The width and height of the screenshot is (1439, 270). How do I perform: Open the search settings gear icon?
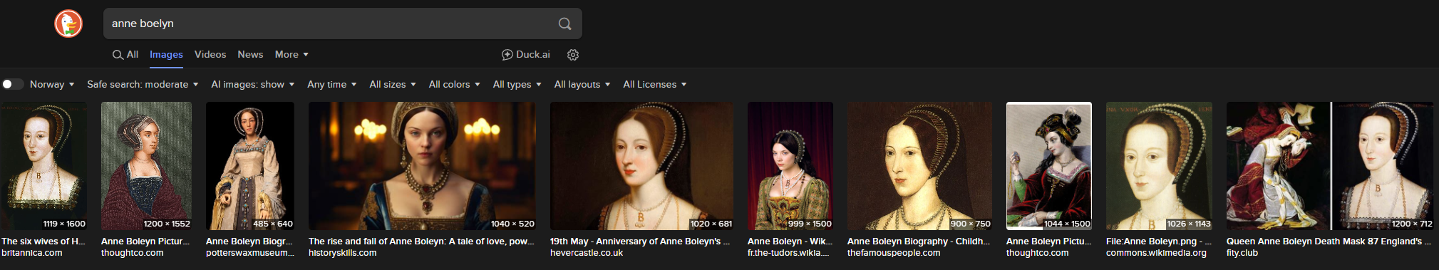click(x=573, y=55)
